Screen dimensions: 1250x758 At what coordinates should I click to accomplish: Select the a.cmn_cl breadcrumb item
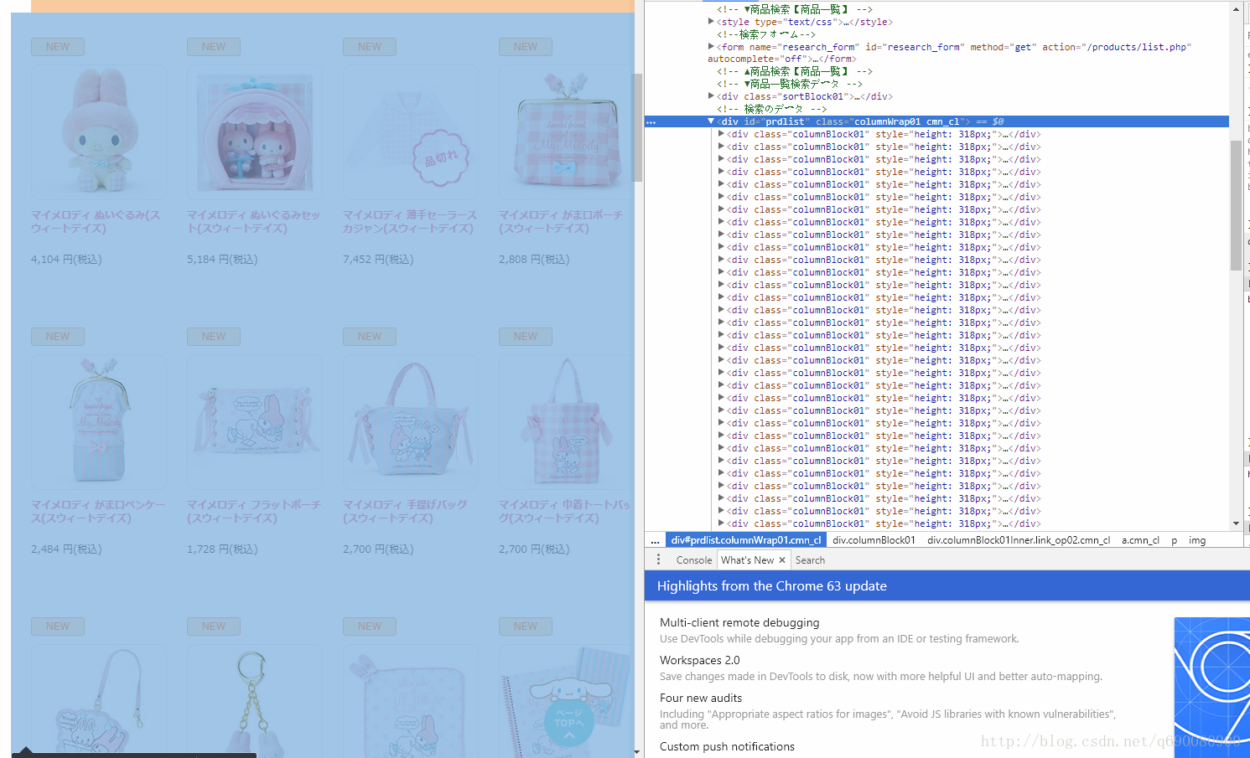pyautogui.click(x=1140, y=540)
